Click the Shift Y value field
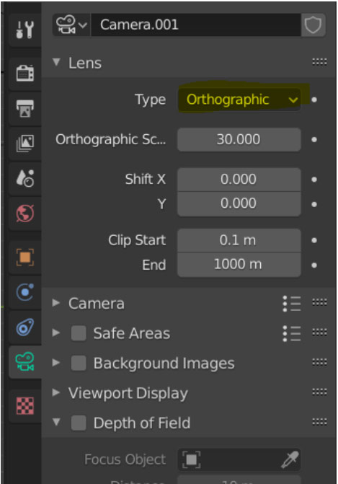This screenshot has height=484, width=338. pyautogui.click(x=239, y=203)
